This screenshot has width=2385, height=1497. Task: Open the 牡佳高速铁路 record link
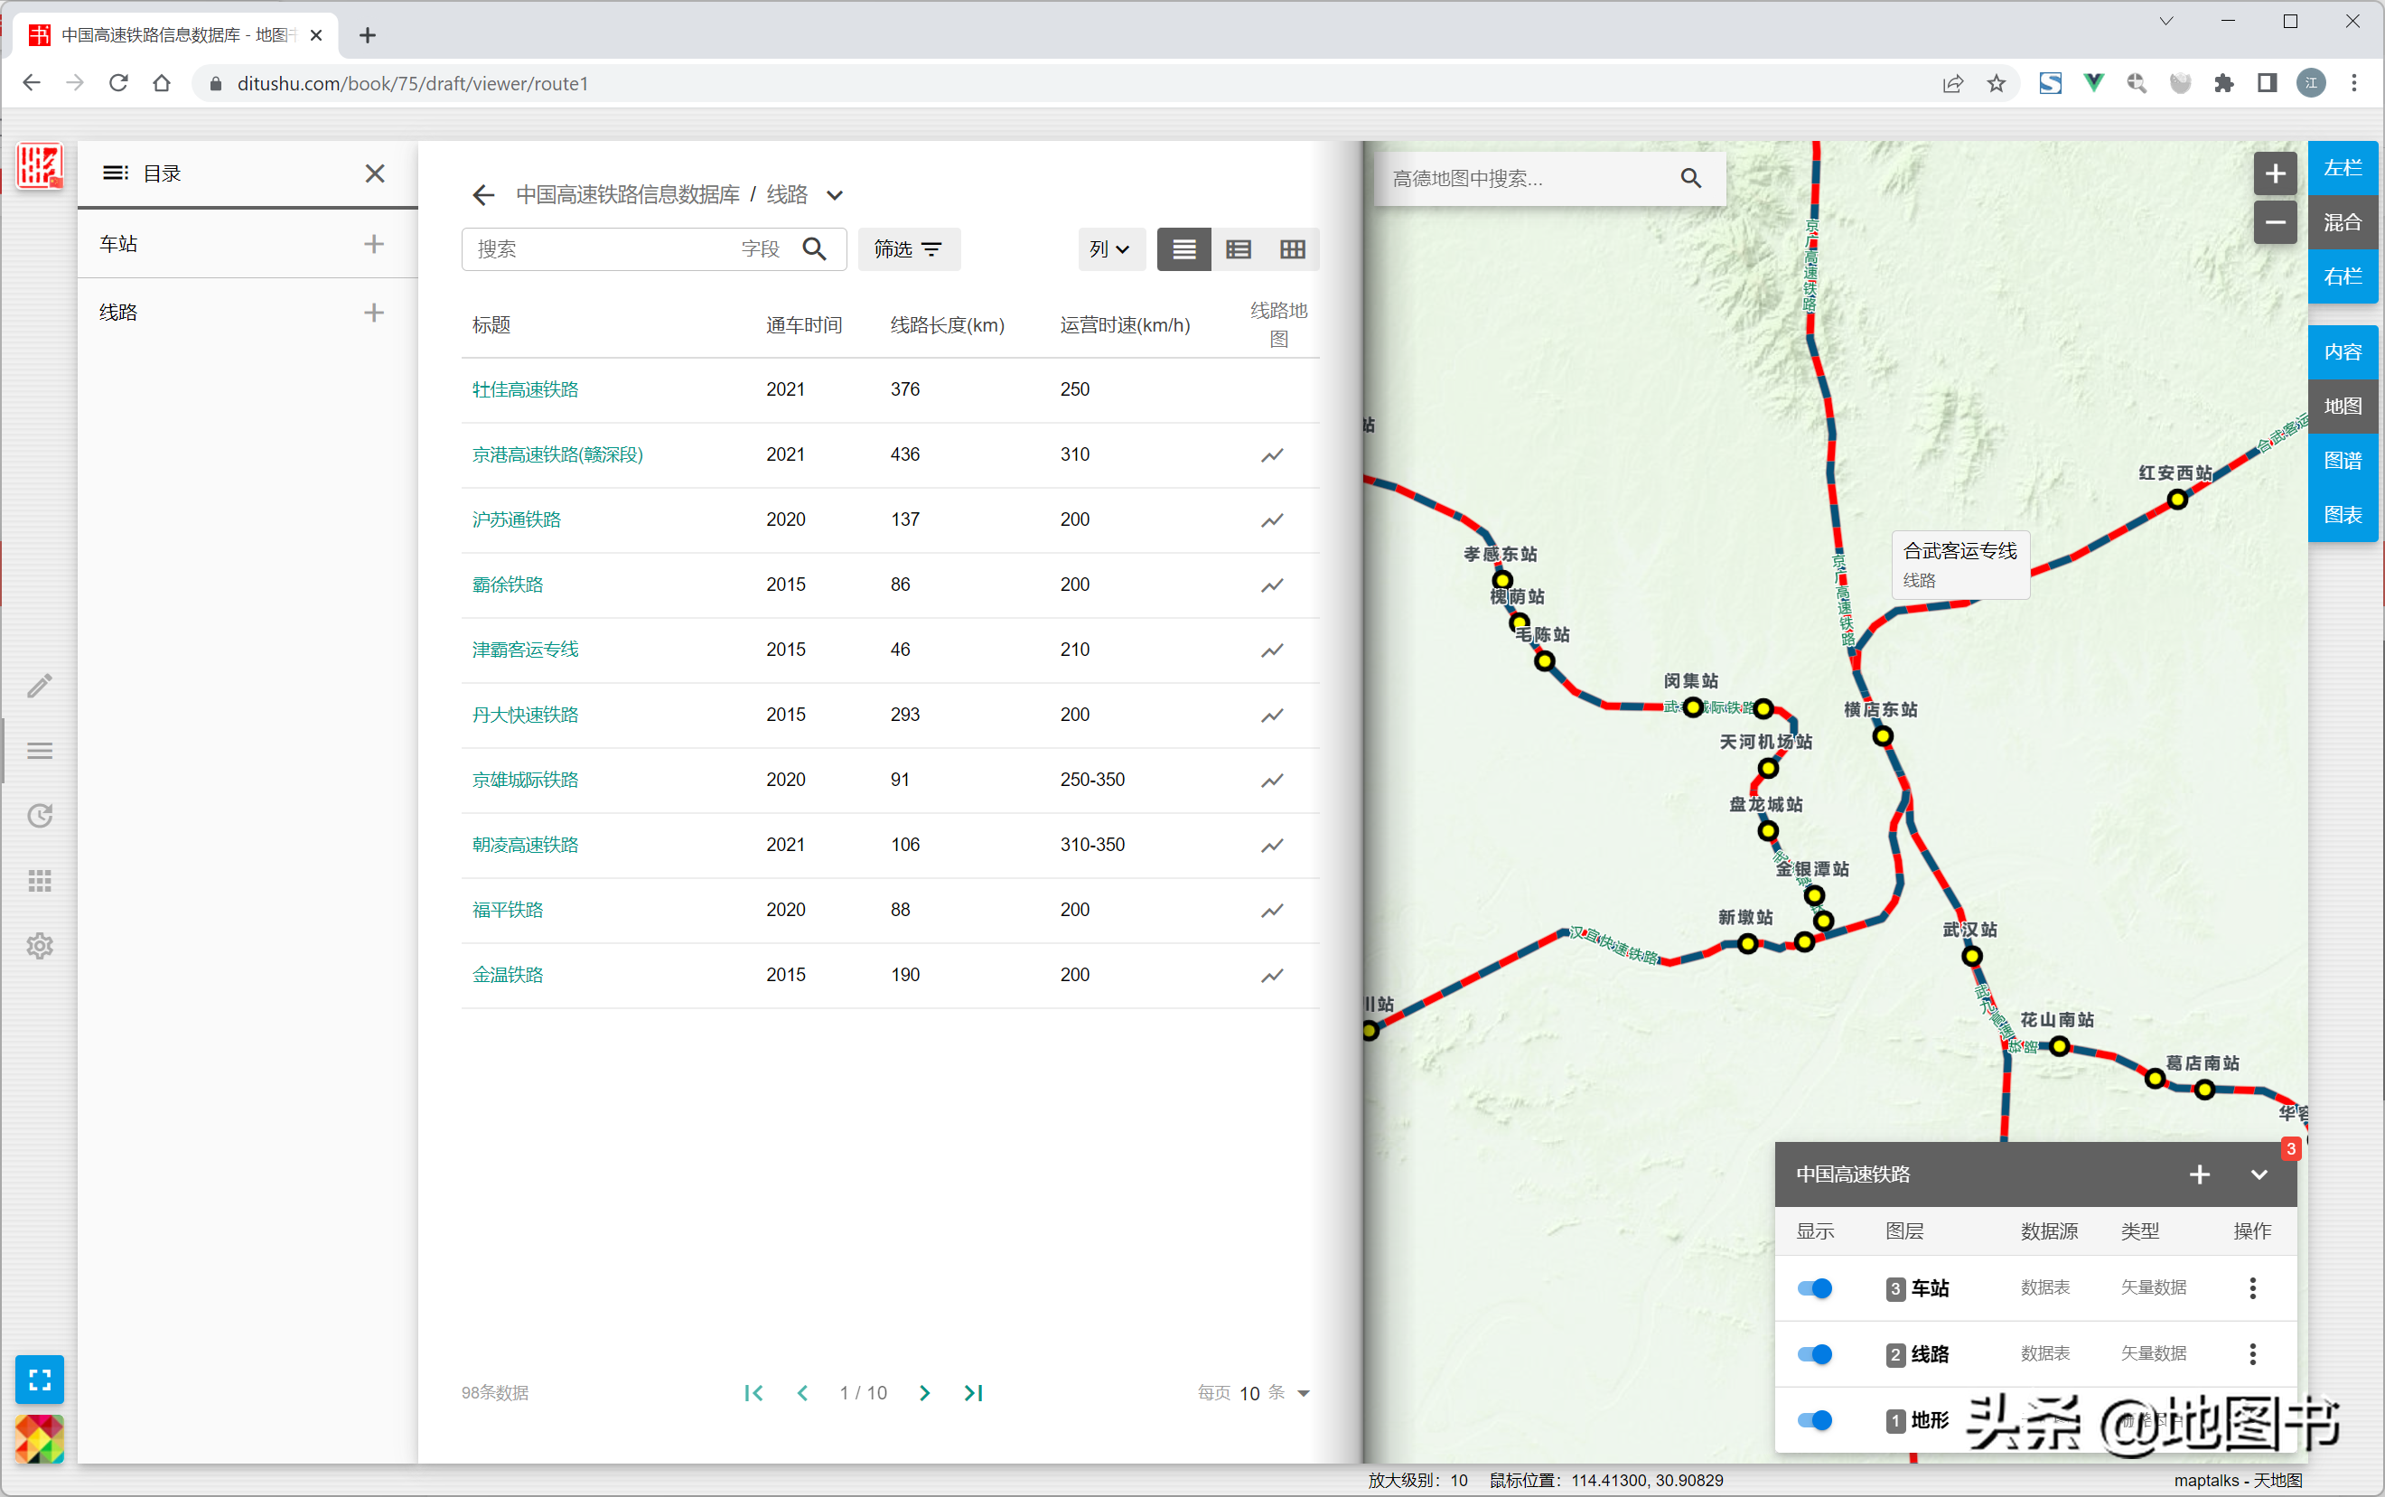[x=525, y=389]
